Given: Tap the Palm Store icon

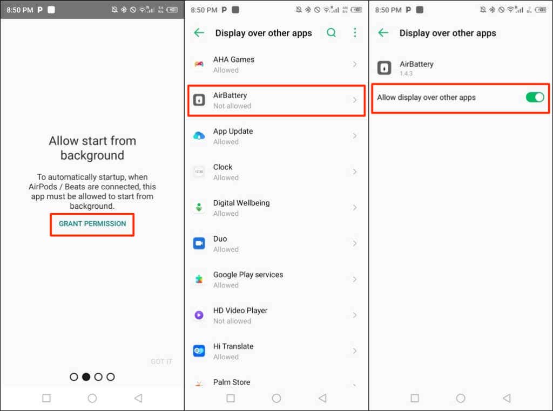Looking at the screenshot, I should pyautogui.click(x=199, y=384).
